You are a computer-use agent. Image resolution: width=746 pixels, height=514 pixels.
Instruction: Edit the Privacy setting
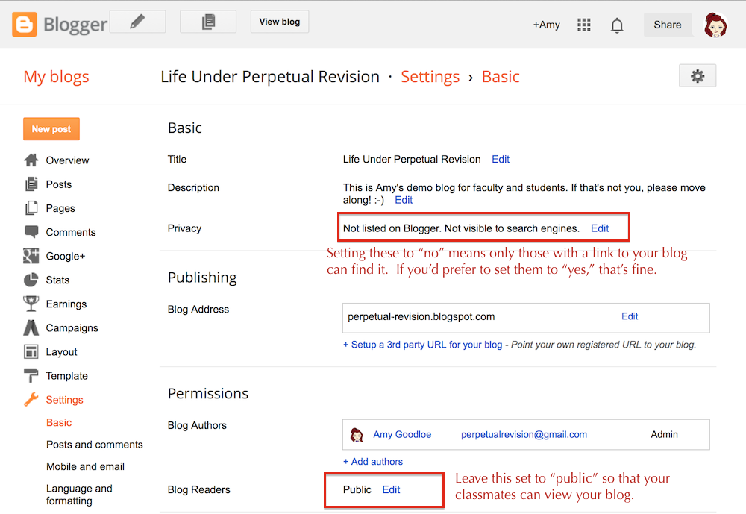coord(600,228)
